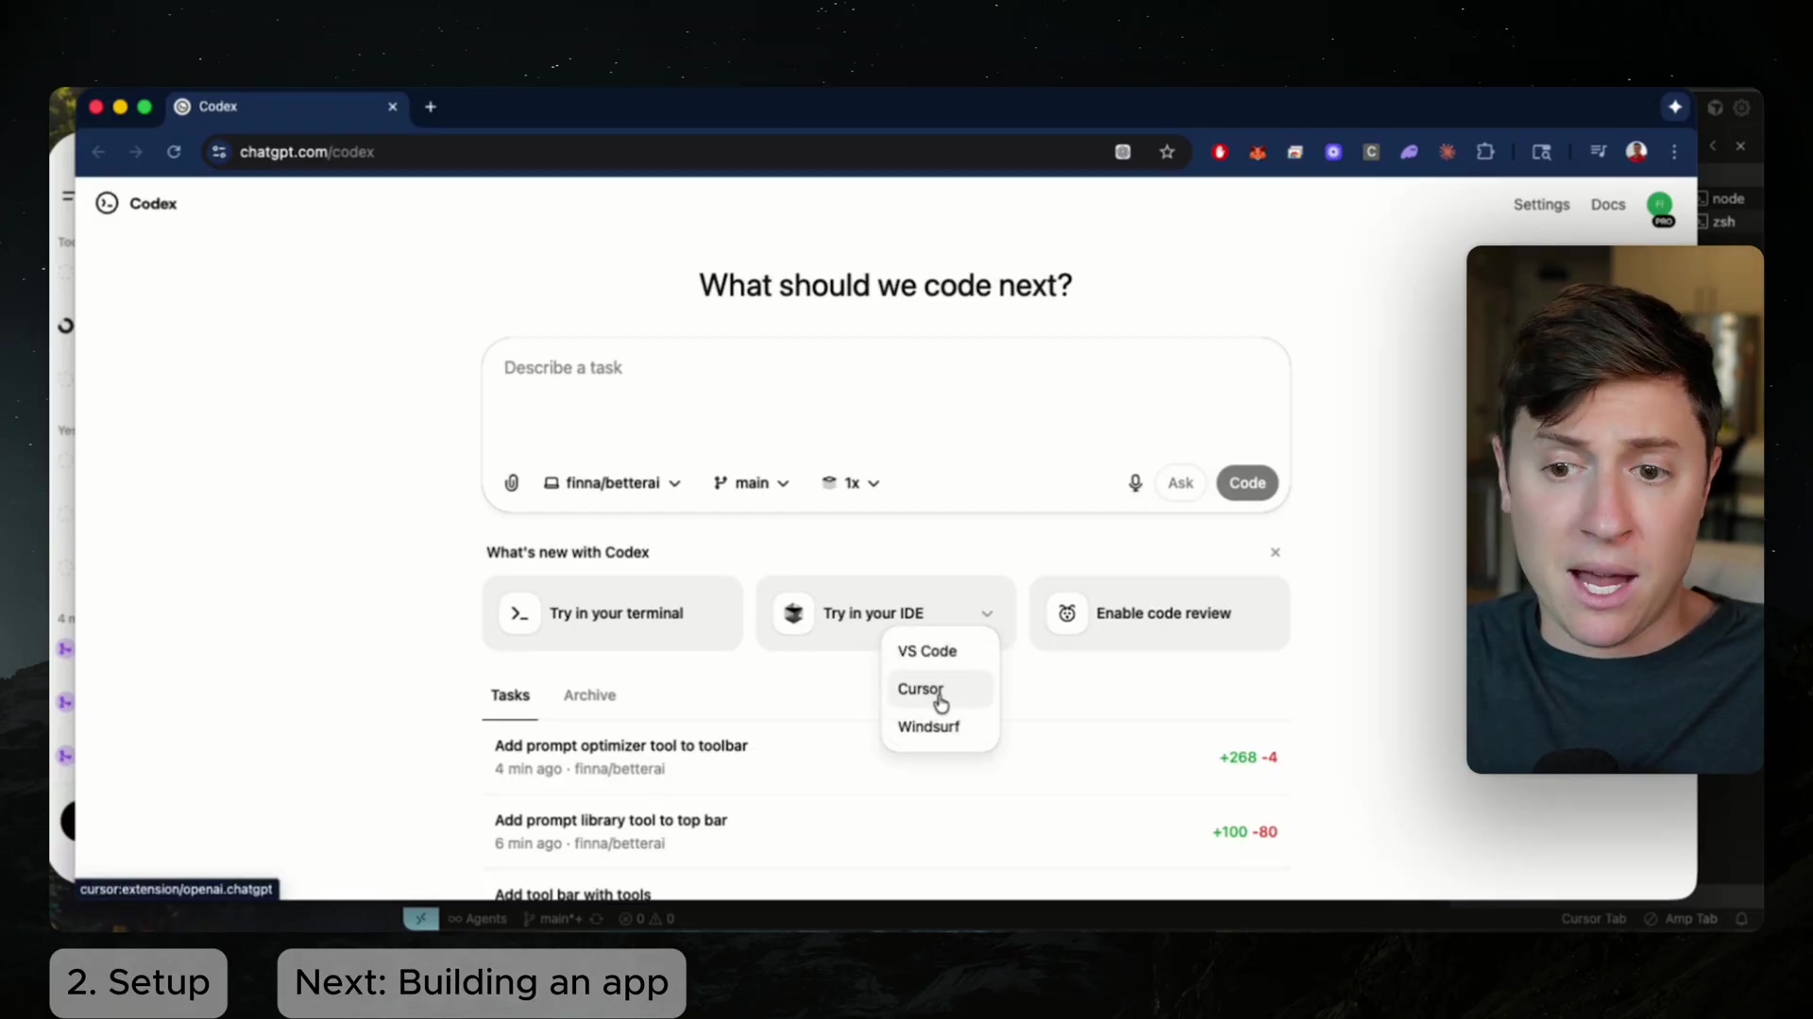Click the microphone dictation icon
This screenshot has height=1019, width=1813.
click(x=1135, y=483)
